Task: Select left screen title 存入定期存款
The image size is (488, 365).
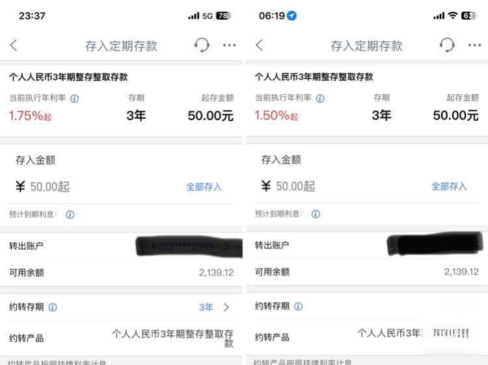Action: tap(122, 46)
